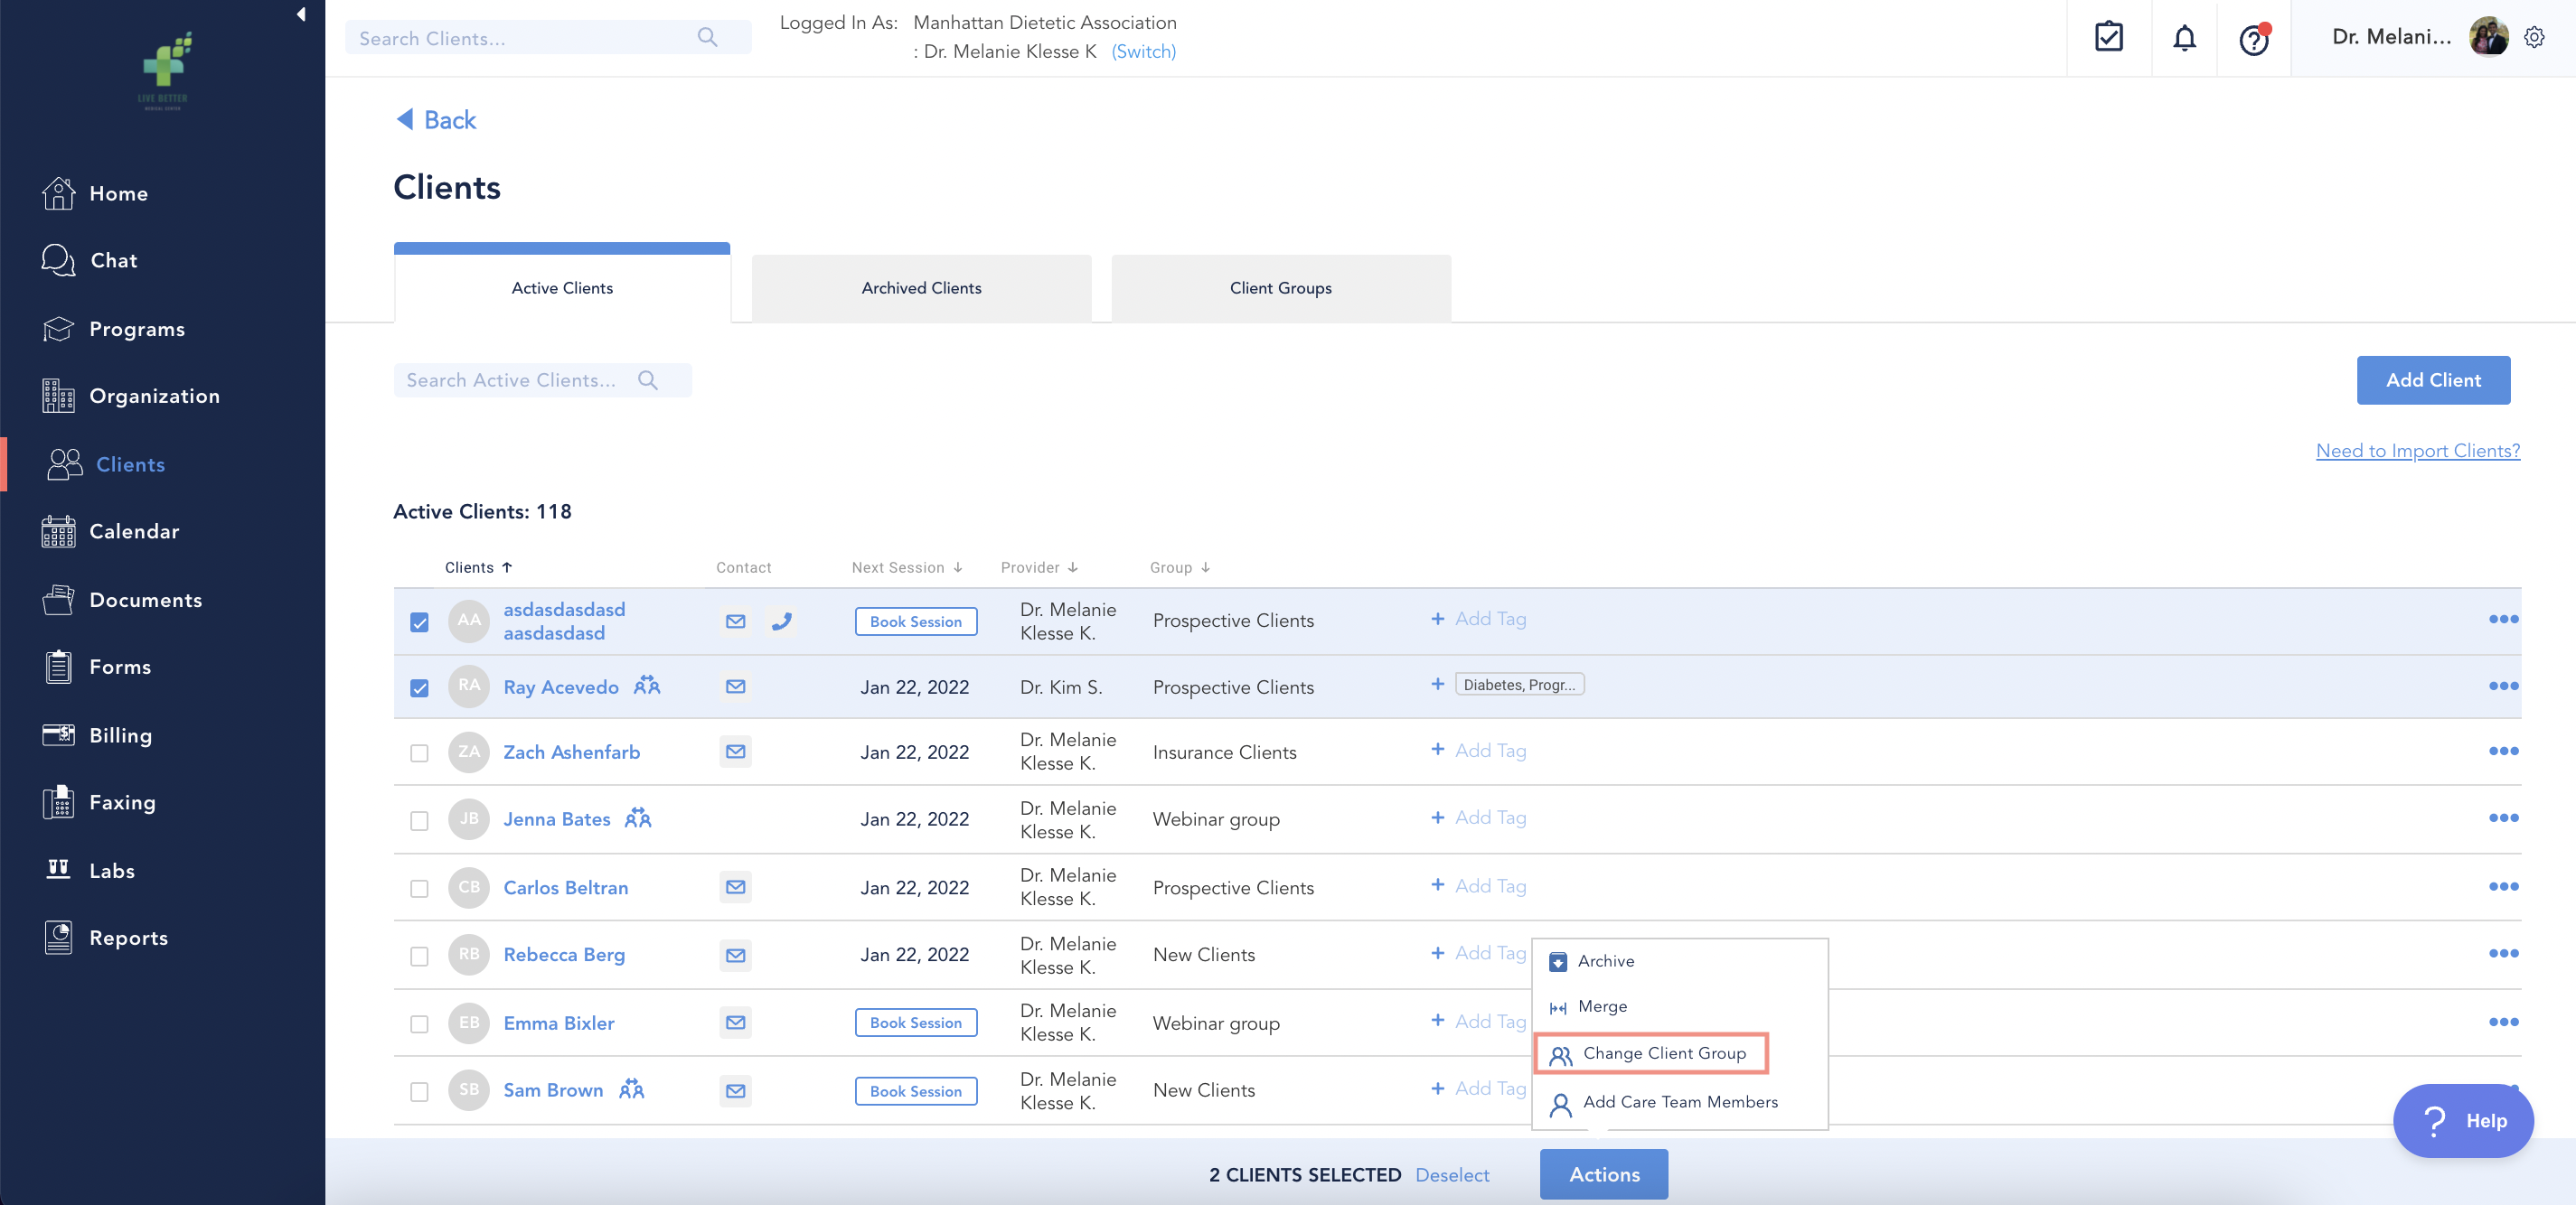Viewport: 2576px width, 1205px height.
Task: Collapse sidebar with the arrow icon
Action: tap(301, 14)
